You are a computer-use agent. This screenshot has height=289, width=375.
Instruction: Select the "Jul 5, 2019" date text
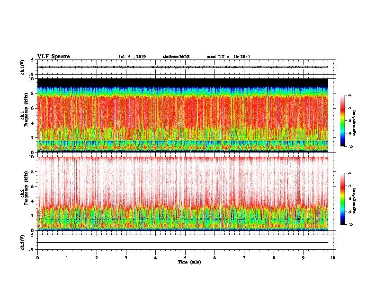click(x=132, y=57)
